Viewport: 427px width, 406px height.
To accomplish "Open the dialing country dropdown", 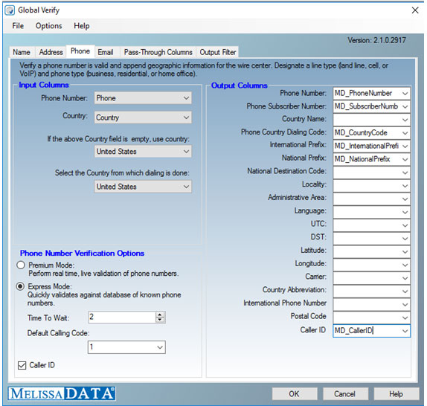I will click(143, 187).
